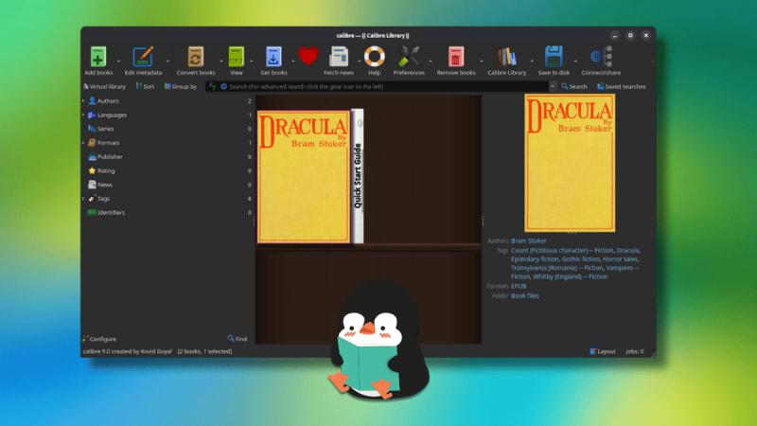
Task: Click the Publisher category icon
Action: point(92,157)
